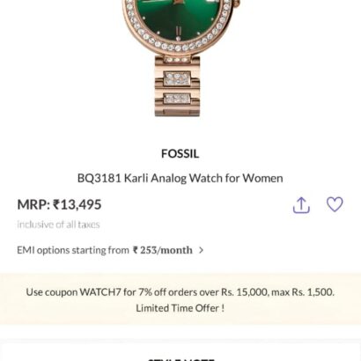Tap the WATCH7 coupon offer banner

[x=180, y=299]
